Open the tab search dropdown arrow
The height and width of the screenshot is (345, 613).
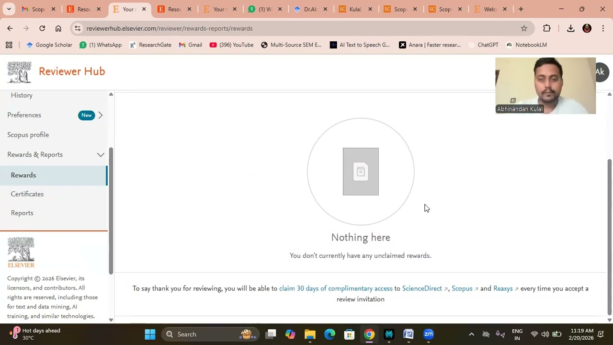9,9
